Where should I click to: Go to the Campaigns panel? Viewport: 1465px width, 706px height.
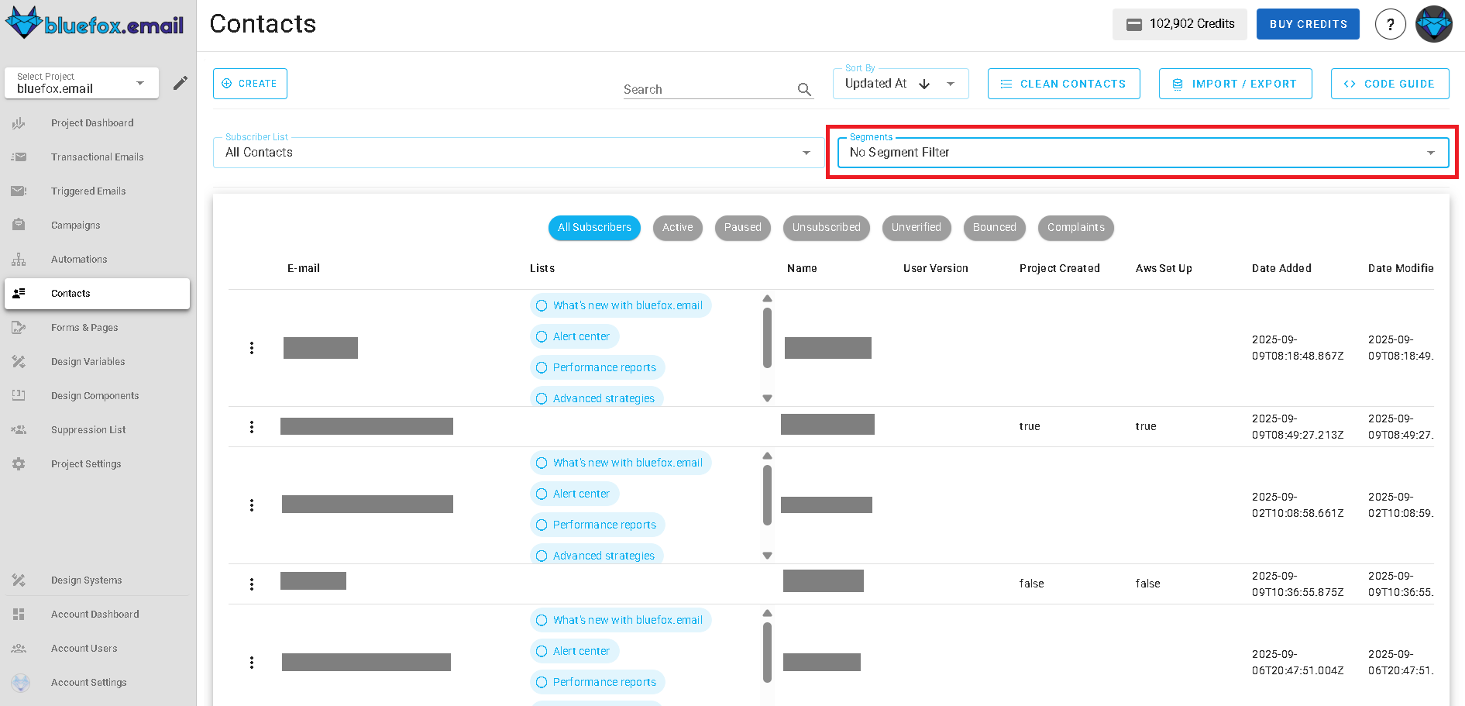point(75,225)
